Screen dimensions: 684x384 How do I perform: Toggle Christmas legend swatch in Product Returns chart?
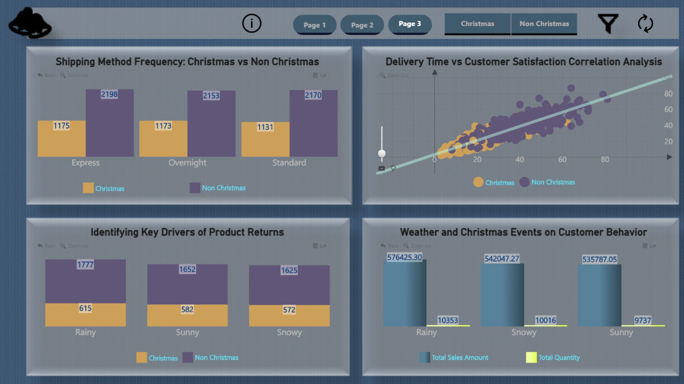pyautogui.click(x=141, y=358)
